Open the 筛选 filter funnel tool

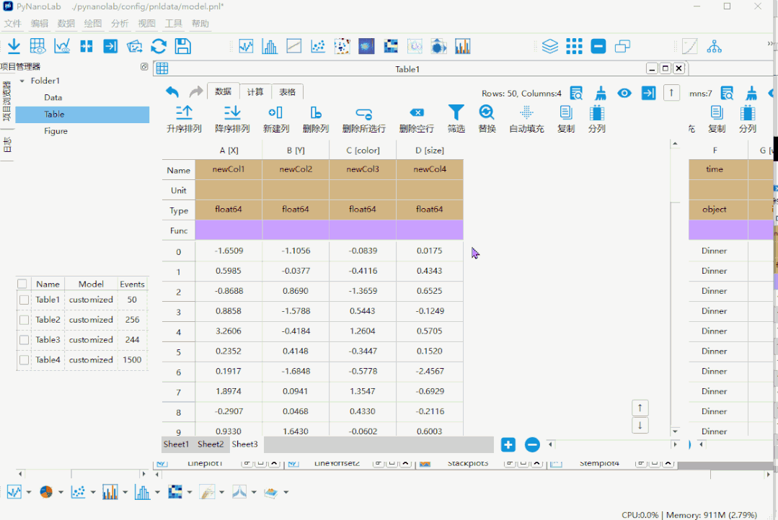(x=456, y=119)
